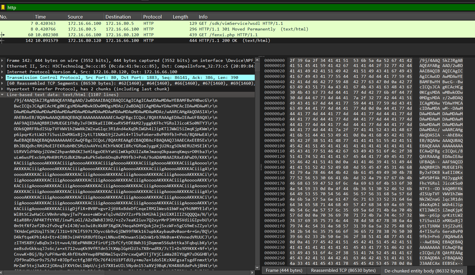
Task: Select packet 60 GET /fenxi.php
Action: point(237,35)
